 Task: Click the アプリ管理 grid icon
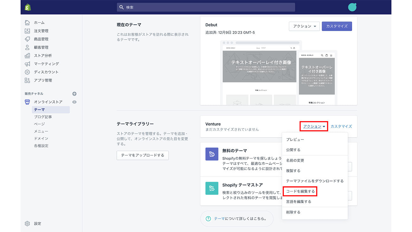(27, 80)
